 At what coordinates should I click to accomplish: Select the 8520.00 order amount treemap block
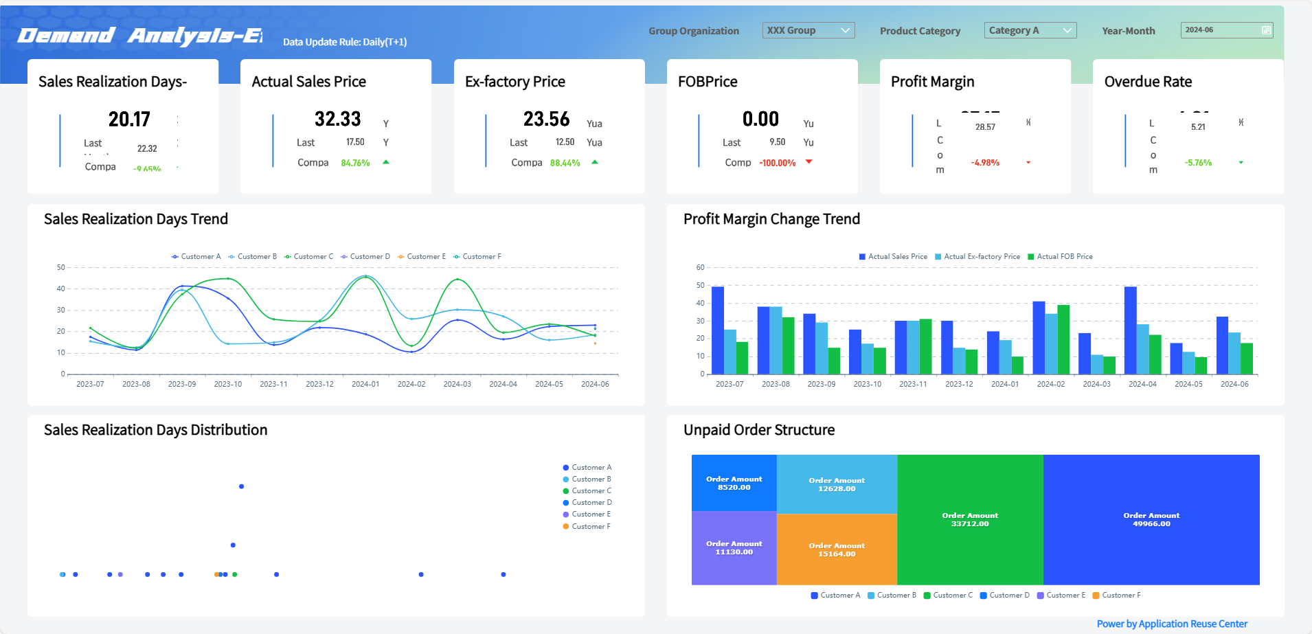pyautogui.click(x=734, y=483)
